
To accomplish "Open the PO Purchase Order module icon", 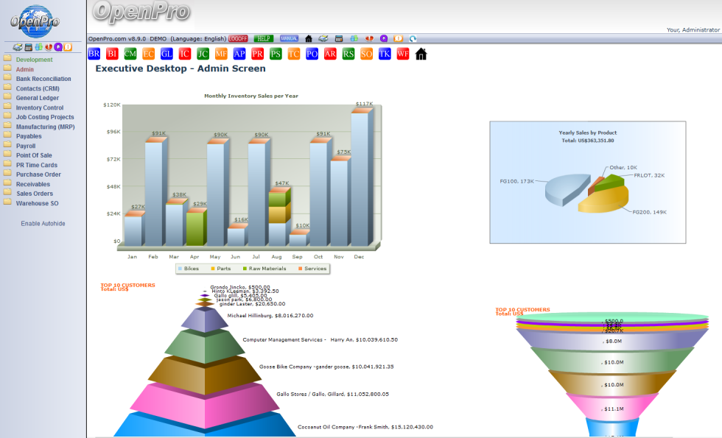I will coord(312,53).
